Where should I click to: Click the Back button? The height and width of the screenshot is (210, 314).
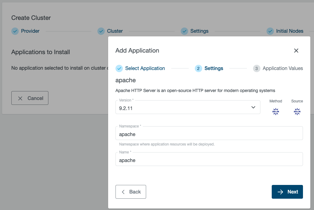[x=131, y=192]
